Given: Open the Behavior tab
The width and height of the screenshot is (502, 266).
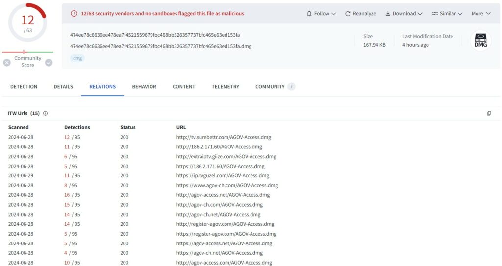Looking at the screenshot, I should point(144,87).
